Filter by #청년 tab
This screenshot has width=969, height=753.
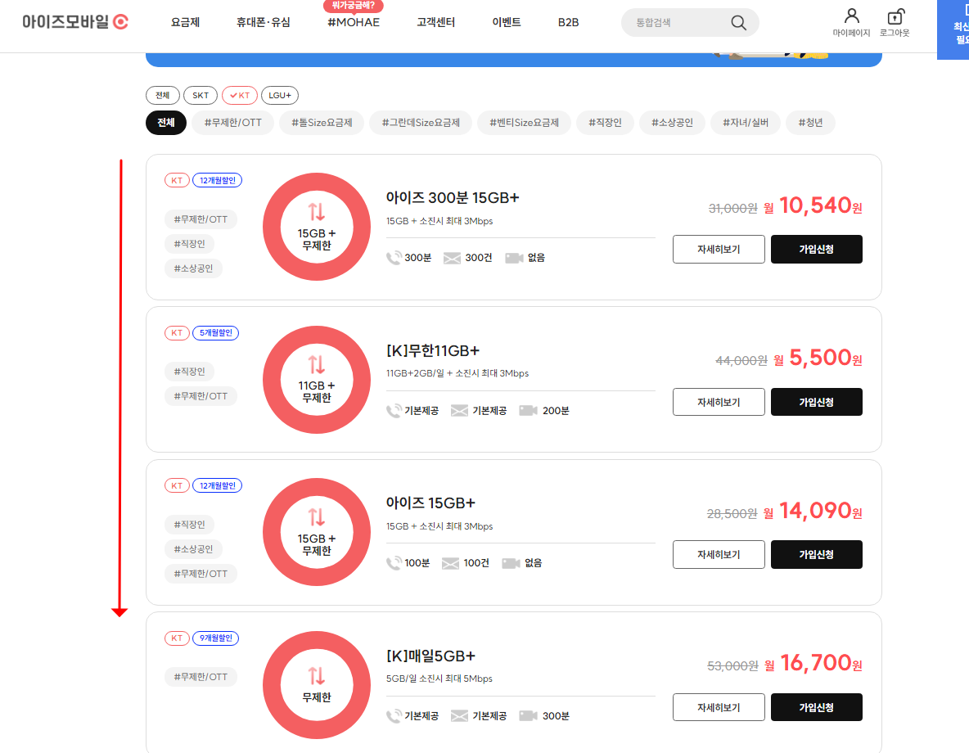pyautogui.click(x=810, y=123)
